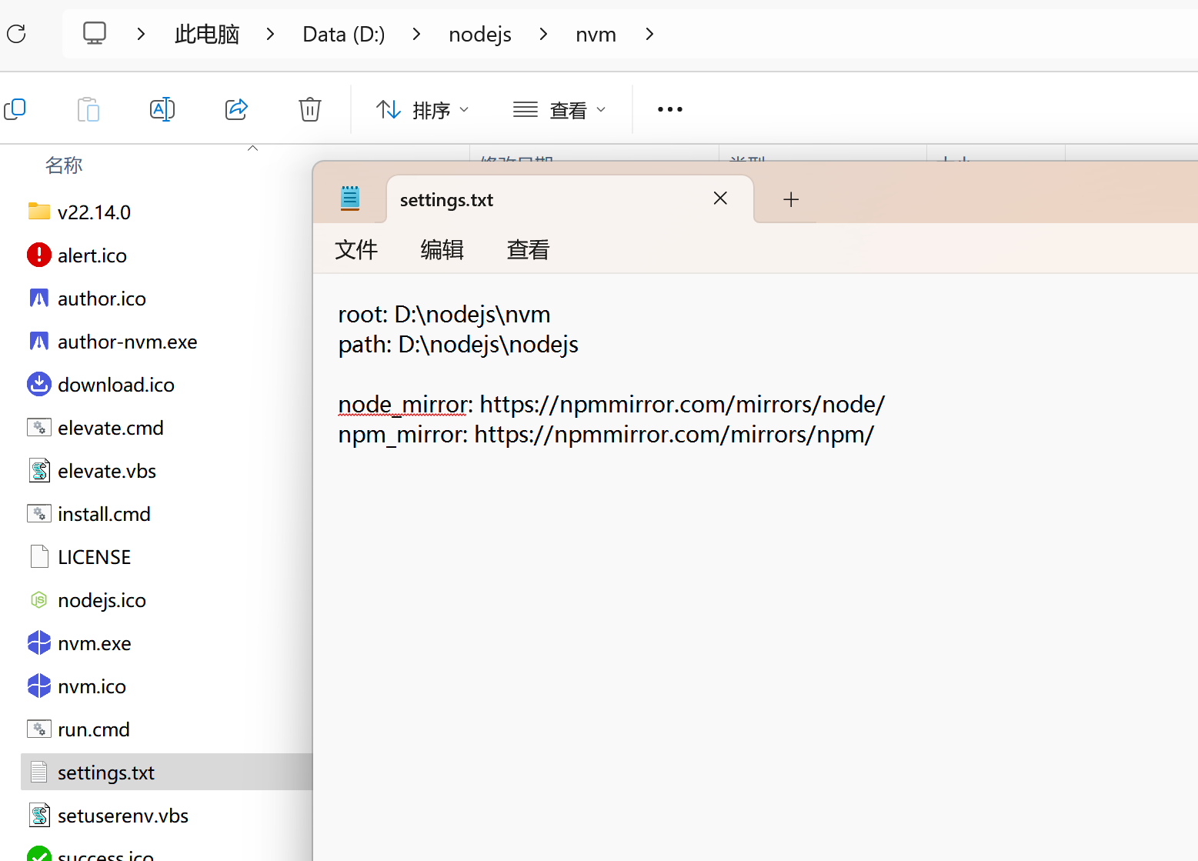Open the 排序 sort dropdown
1198x861 pixels.
[x=422, y=110]
